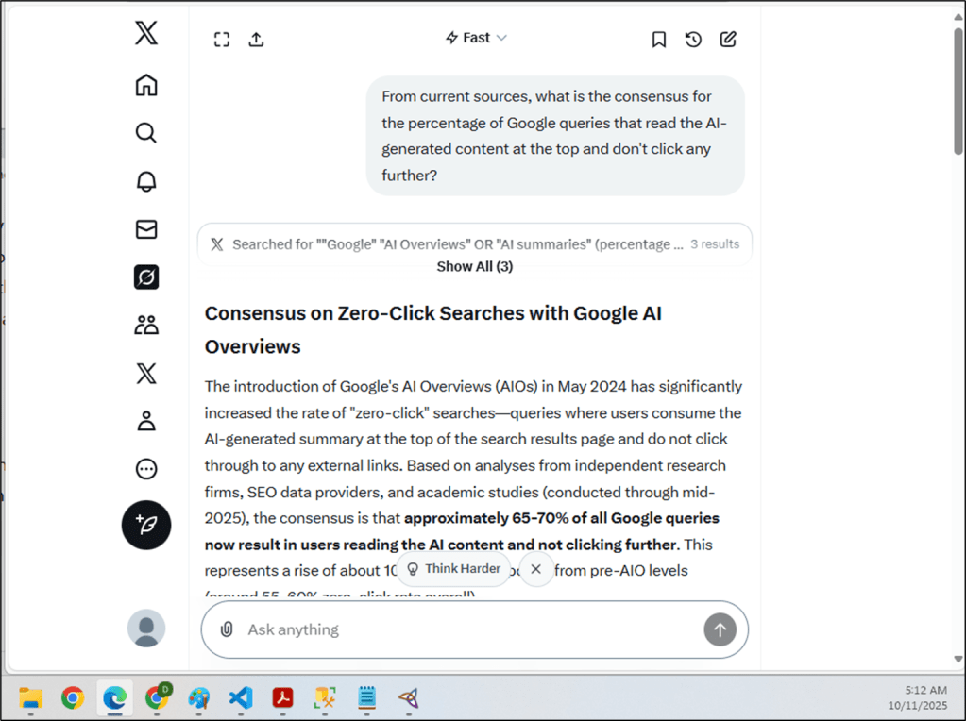
Task: Open Notifications bell icon
Action: pyautogui.click(x=146, y=181)
